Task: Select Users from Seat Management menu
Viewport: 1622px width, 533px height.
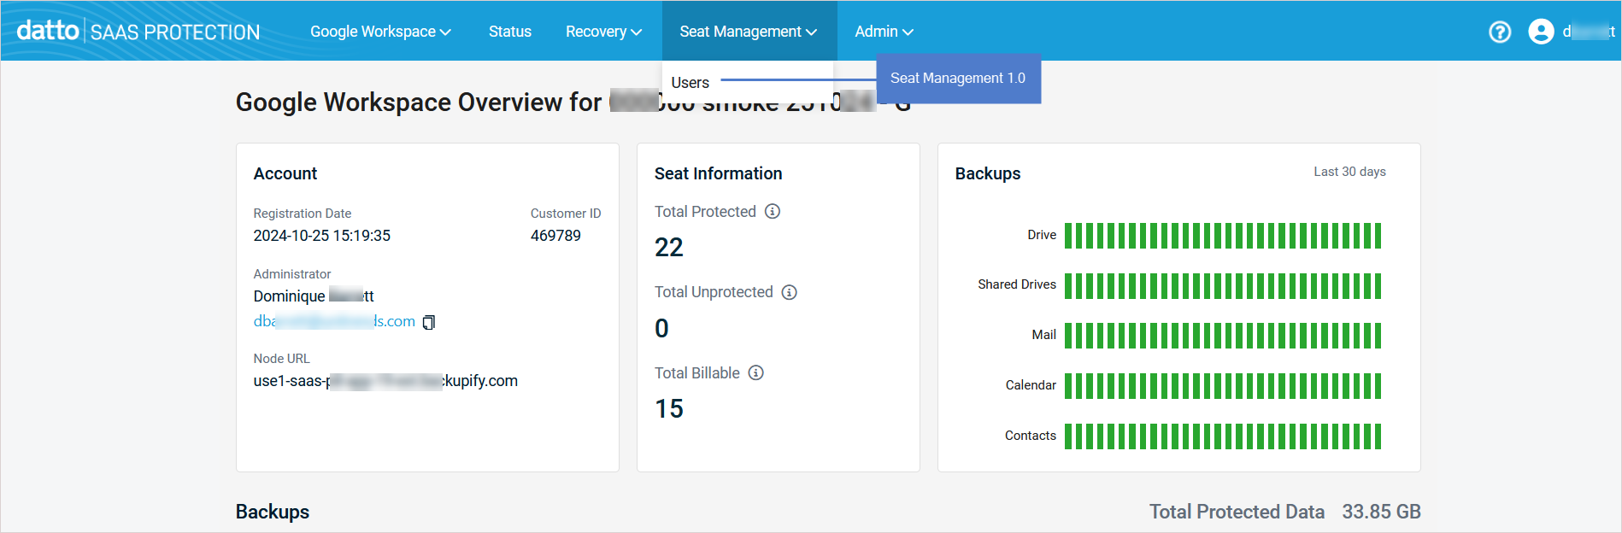Action: (x=691, y=83)
